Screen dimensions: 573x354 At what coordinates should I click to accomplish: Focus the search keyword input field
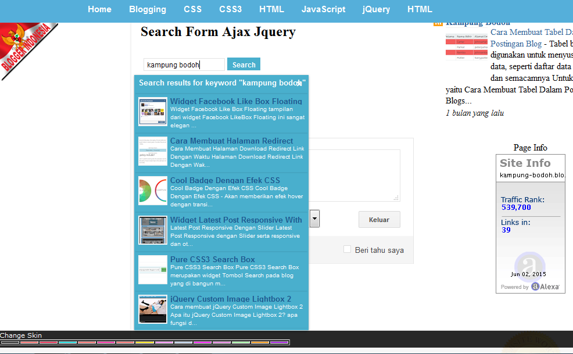[184, 65]
